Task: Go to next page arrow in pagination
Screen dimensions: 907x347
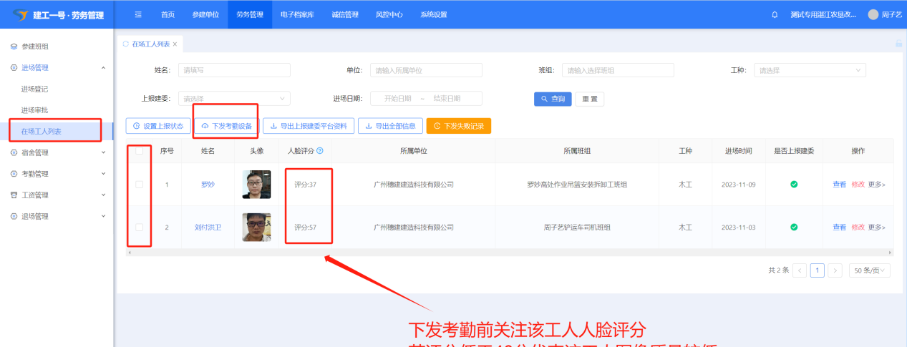Action: 835,270
